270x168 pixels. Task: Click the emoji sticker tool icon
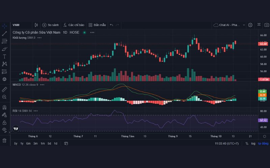(x=4, y=79)
